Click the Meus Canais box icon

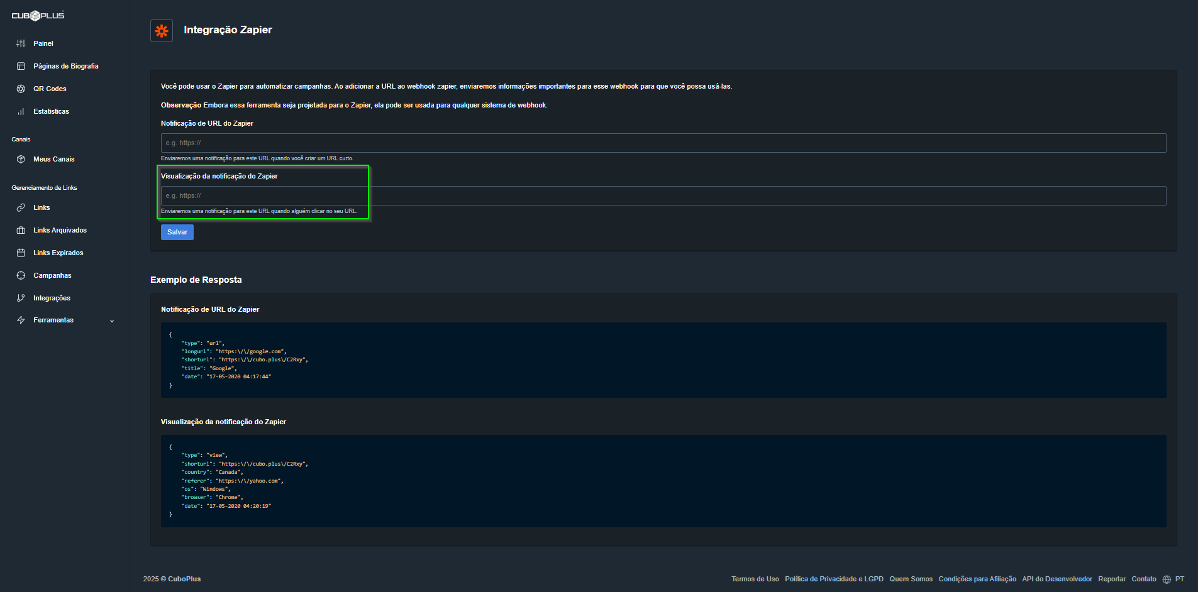coord(21,159)
